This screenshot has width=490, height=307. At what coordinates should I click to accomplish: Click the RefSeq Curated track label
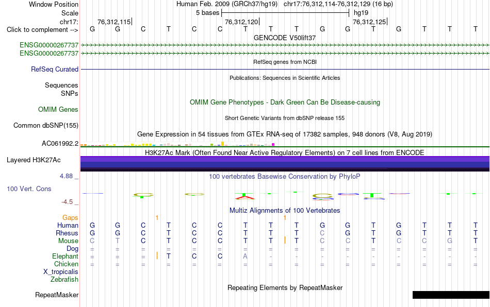click(x=55, y=69)
